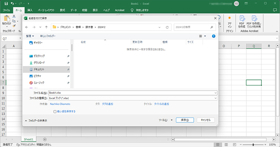Click the zoom slider handle
Image resolution: width=280 pixels, height=147 pixels.
tap(253, 144)
